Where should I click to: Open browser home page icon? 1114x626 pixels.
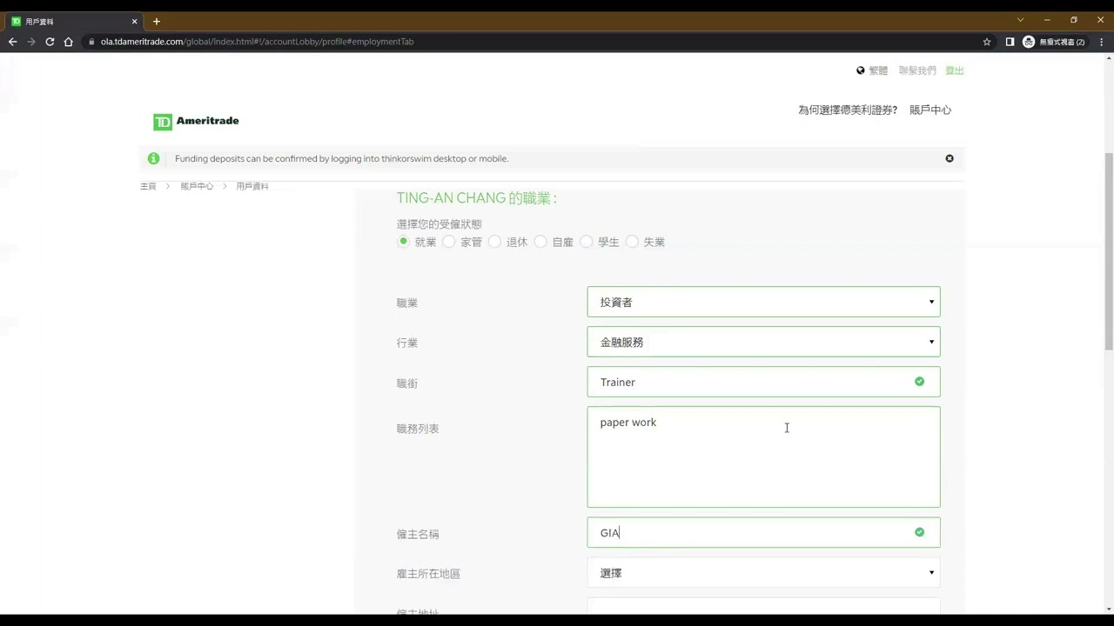tap(68, 42)
